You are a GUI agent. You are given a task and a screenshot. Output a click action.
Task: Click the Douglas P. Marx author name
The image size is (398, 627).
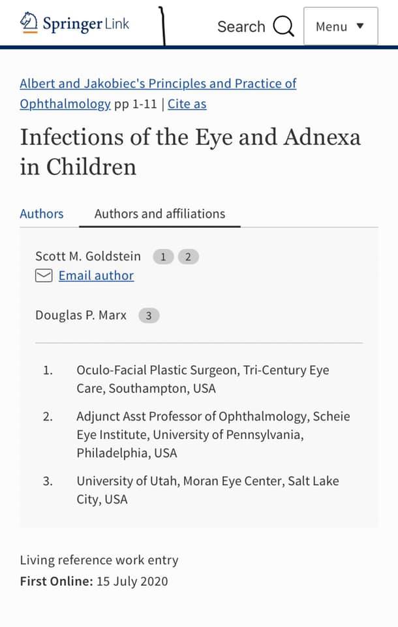(81, 315)
